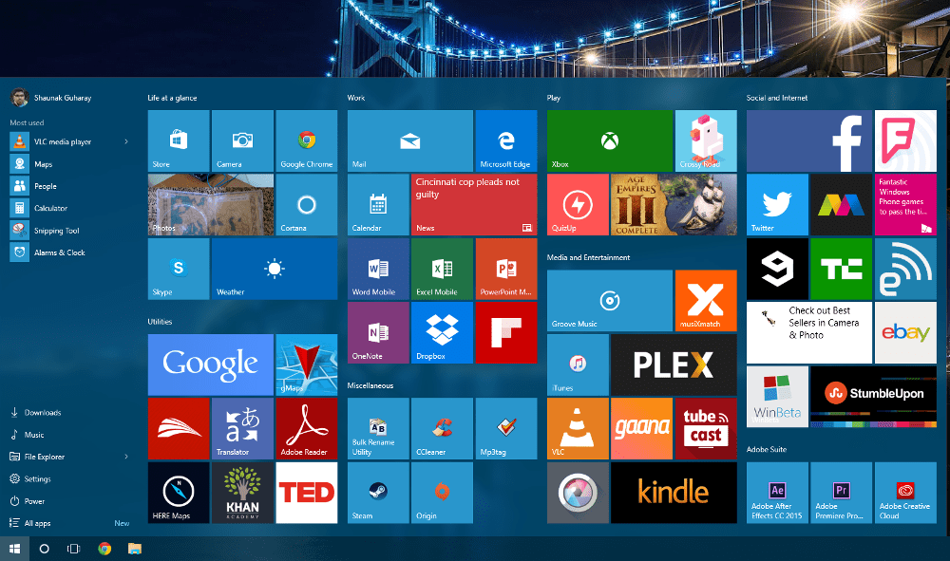Open the tubecast tile
The height and width of the screenshot is (561, 950).
706,428
